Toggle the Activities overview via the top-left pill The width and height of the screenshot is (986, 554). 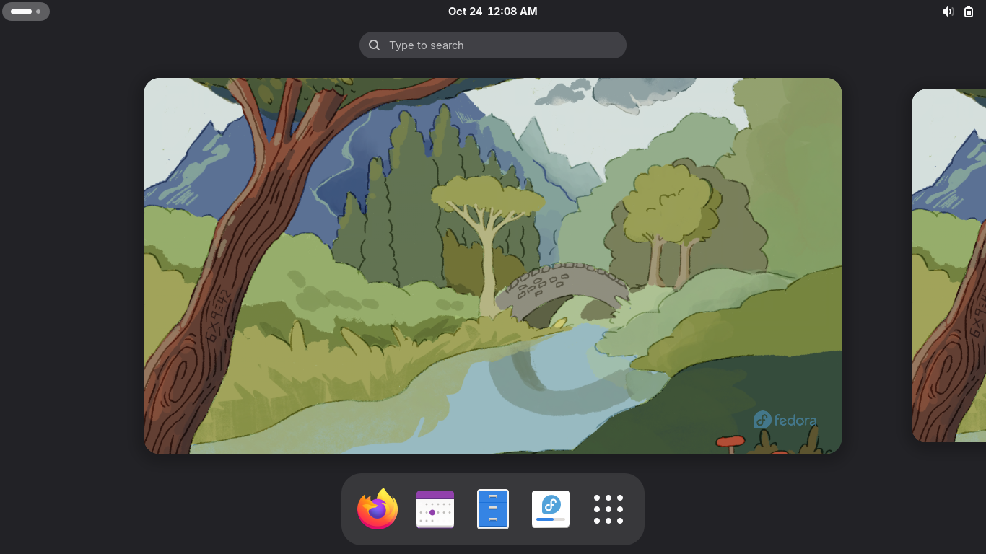26,12
